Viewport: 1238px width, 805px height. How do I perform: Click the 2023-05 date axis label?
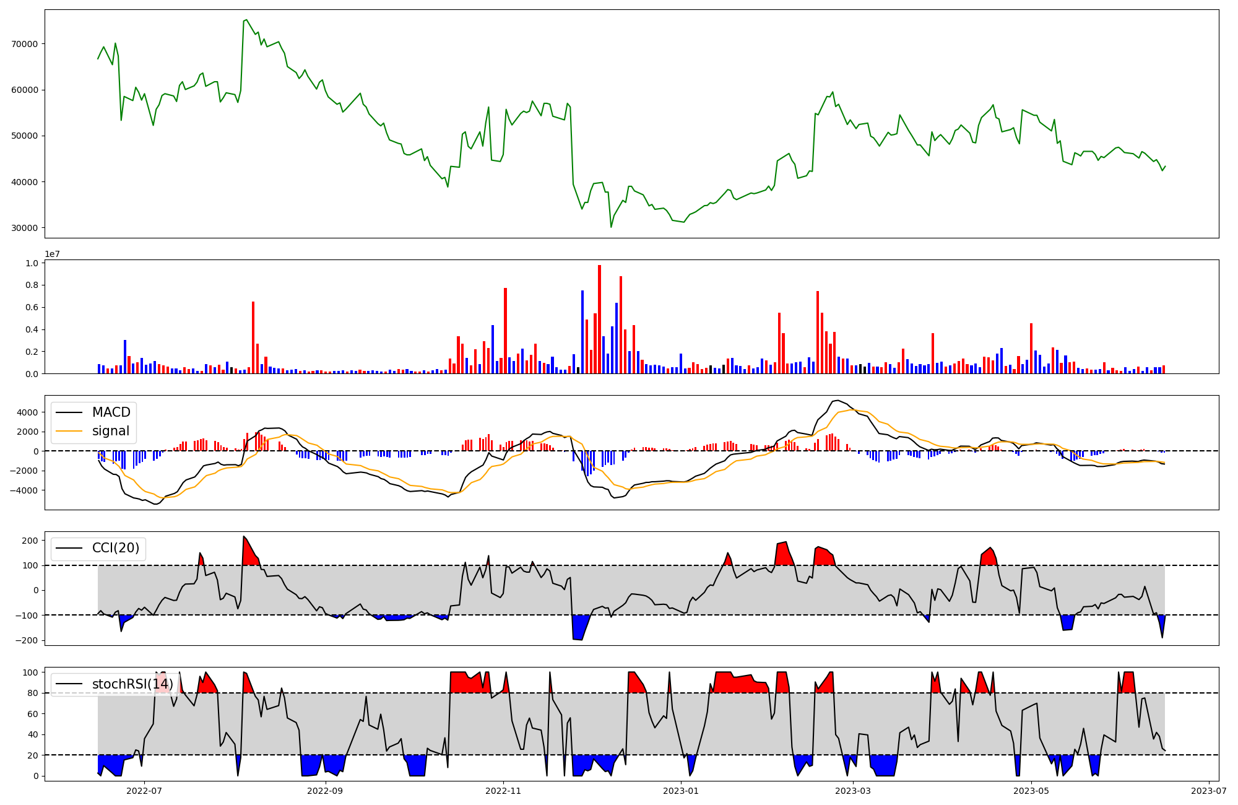click(1031, 791)
